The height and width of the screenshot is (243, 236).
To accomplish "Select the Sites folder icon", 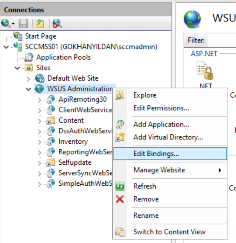I will tap(29, 68).
